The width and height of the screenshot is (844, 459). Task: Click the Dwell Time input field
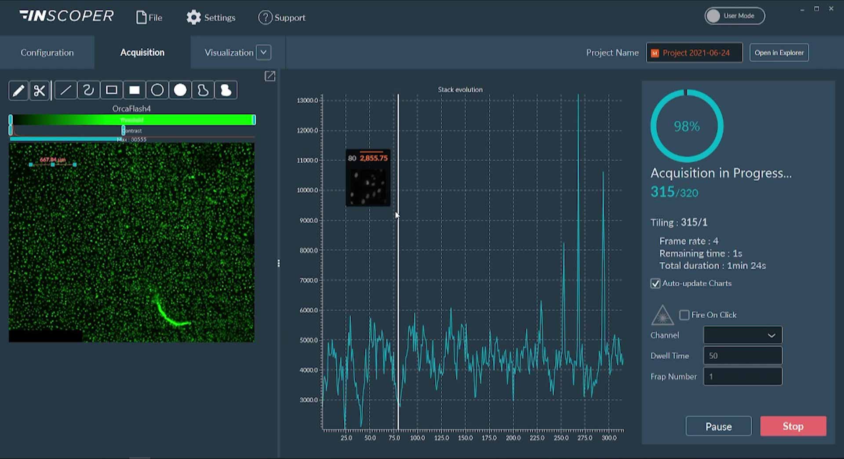(742, 355)
